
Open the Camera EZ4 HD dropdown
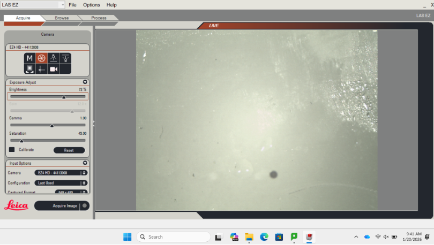tap(61, 173)
